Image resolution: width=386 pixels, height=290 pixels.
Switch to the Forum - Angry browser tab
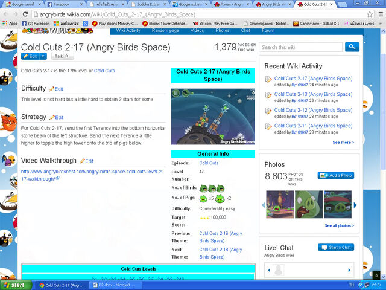tap(232, 4)
